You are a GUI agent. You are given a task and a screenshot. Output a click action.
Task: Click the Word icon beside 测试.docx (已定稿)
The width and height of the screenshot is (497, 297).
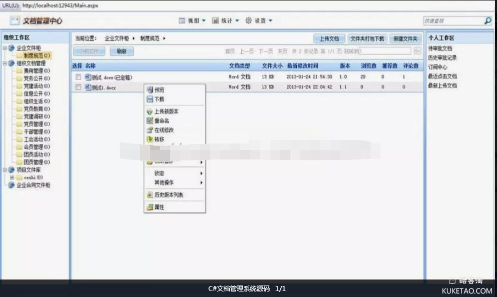coord(88,77)
